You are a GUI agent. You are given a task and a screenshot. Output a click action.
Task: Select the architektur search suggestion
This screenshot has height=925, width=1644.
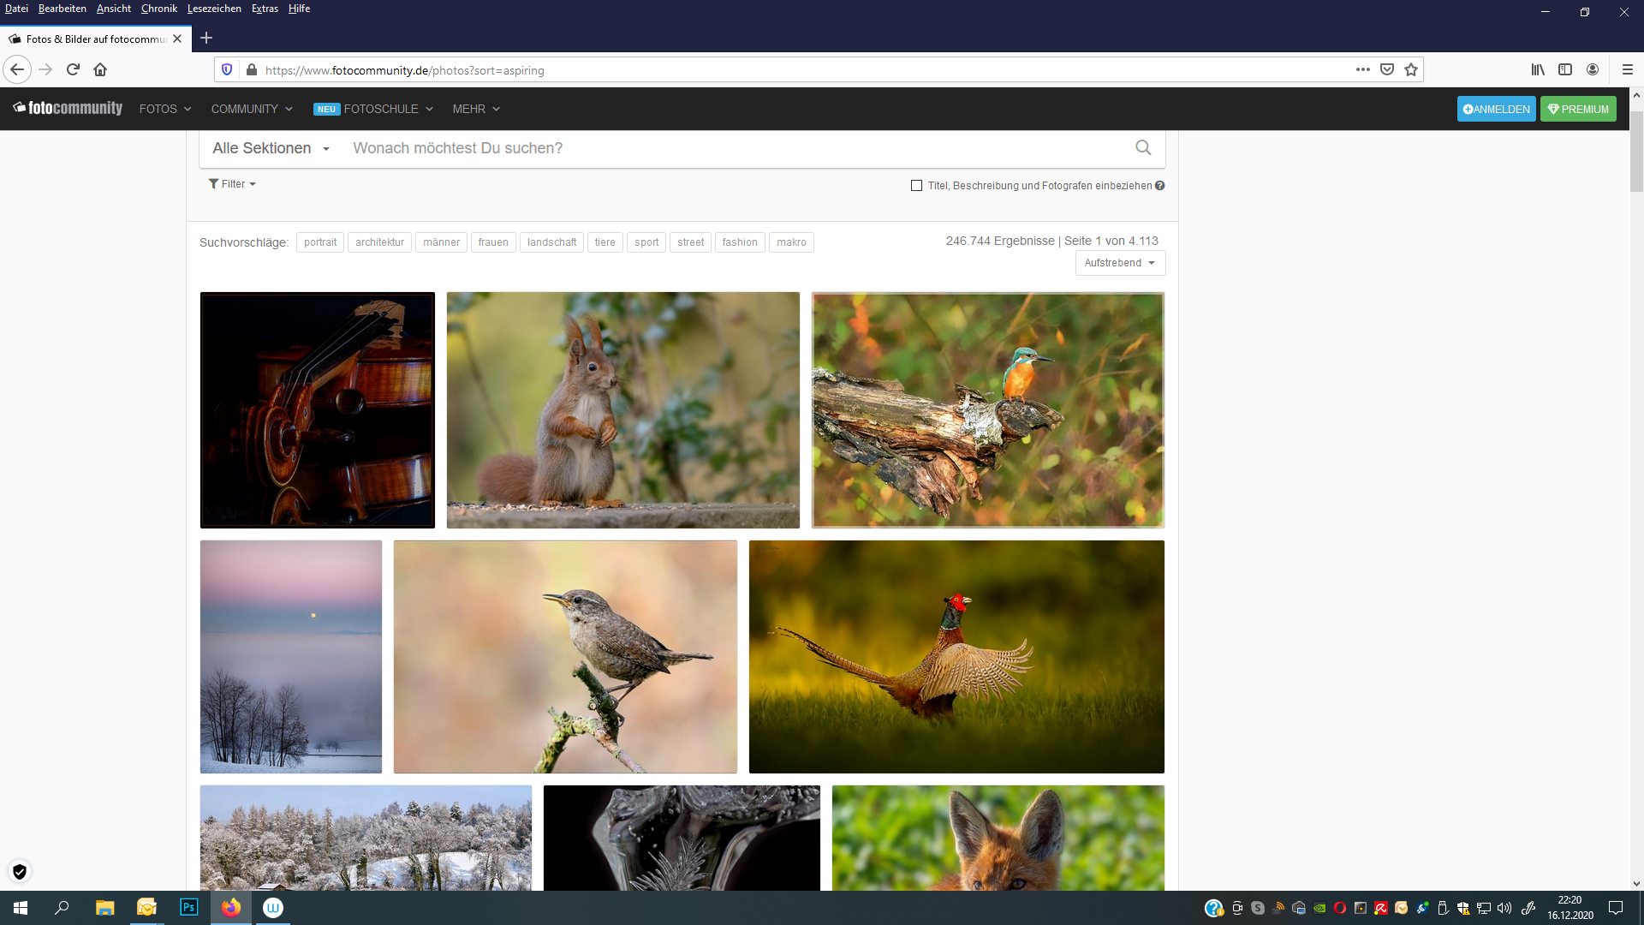pos(379,242)
